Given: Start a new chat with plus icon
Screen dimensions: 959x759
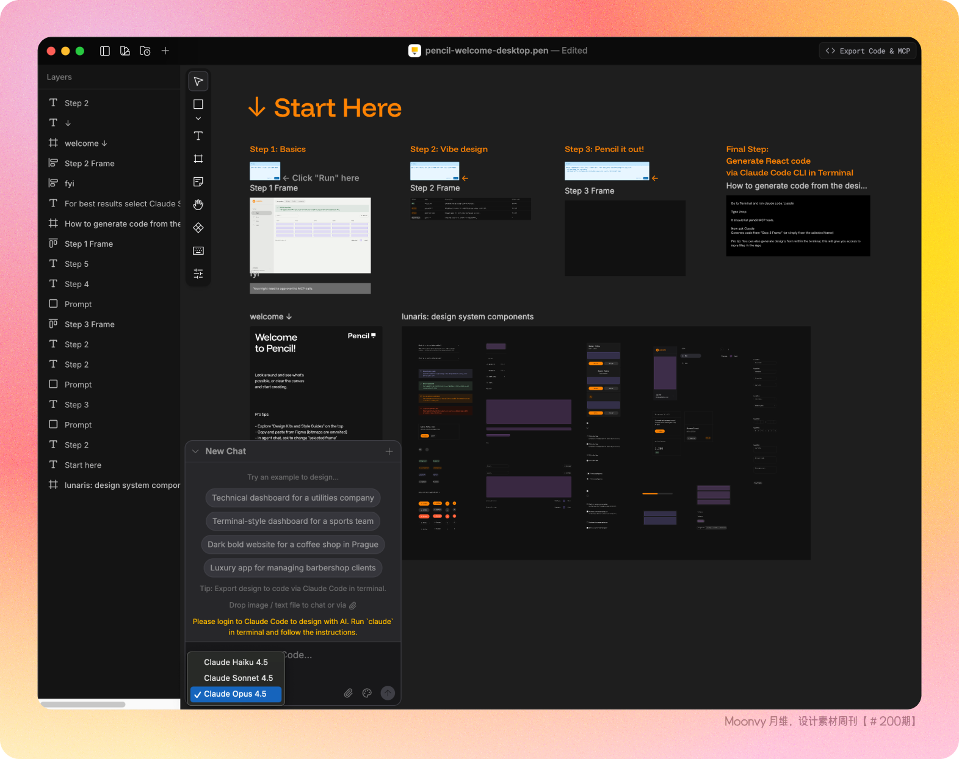Looking at the screenshot, I should (389, 451).
